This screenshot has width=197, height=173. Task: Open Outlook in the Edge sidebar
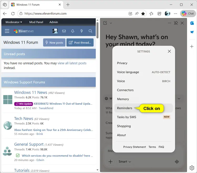click(x=192, y=23)
